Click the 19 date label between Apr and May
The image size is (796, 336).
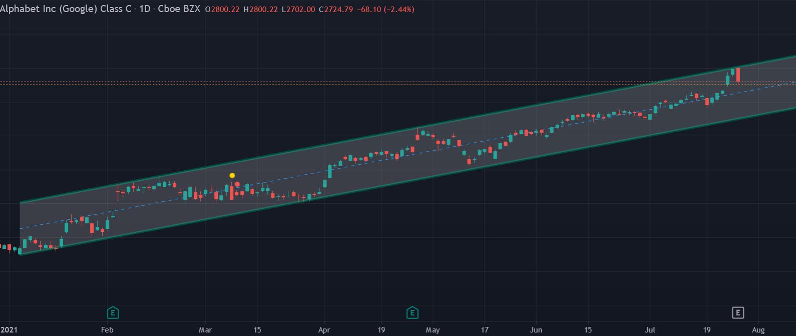381,330
